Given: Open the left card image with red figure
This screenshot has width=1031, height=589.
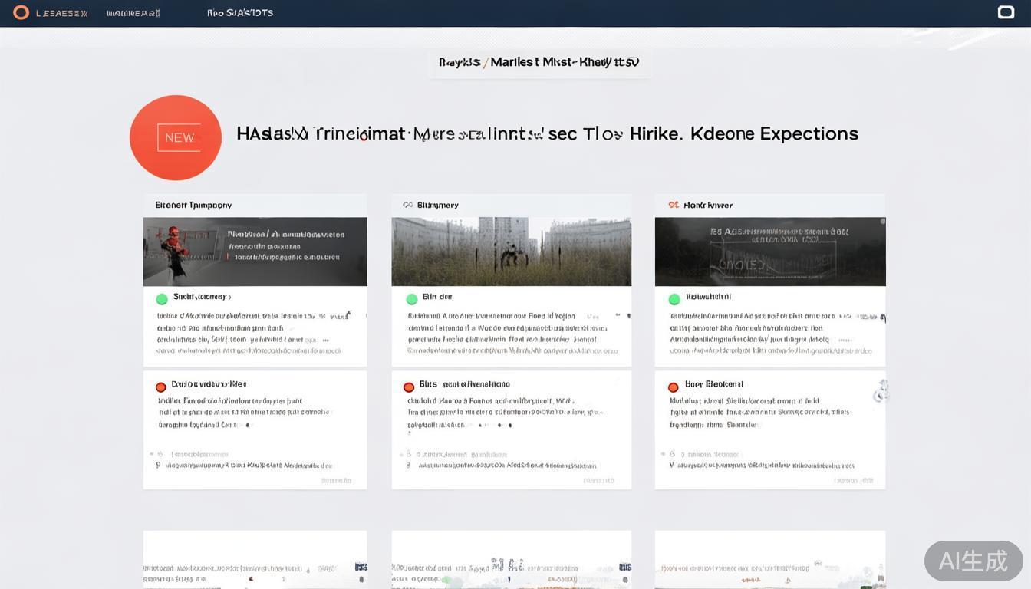Looking at the screenshot, I should 255,252.
